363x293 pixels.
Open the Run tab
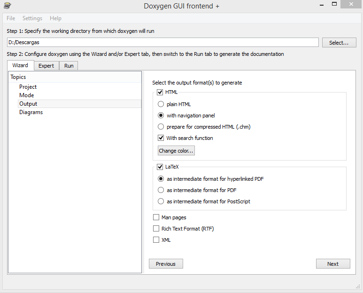click(x=69, y=66)
